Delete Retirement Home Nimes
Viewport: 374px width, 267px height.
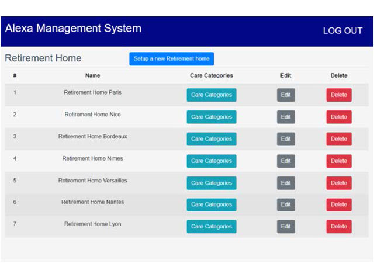(338, 161)
